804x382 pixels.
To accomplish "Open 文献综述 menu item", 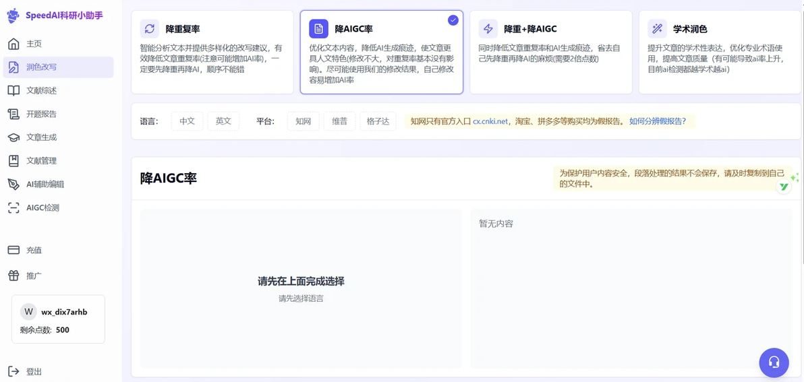I will point(59,91).
